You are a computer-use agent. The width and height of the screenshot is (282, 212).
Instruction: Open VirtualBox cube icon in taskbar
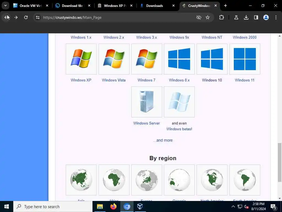coord(140,206)
